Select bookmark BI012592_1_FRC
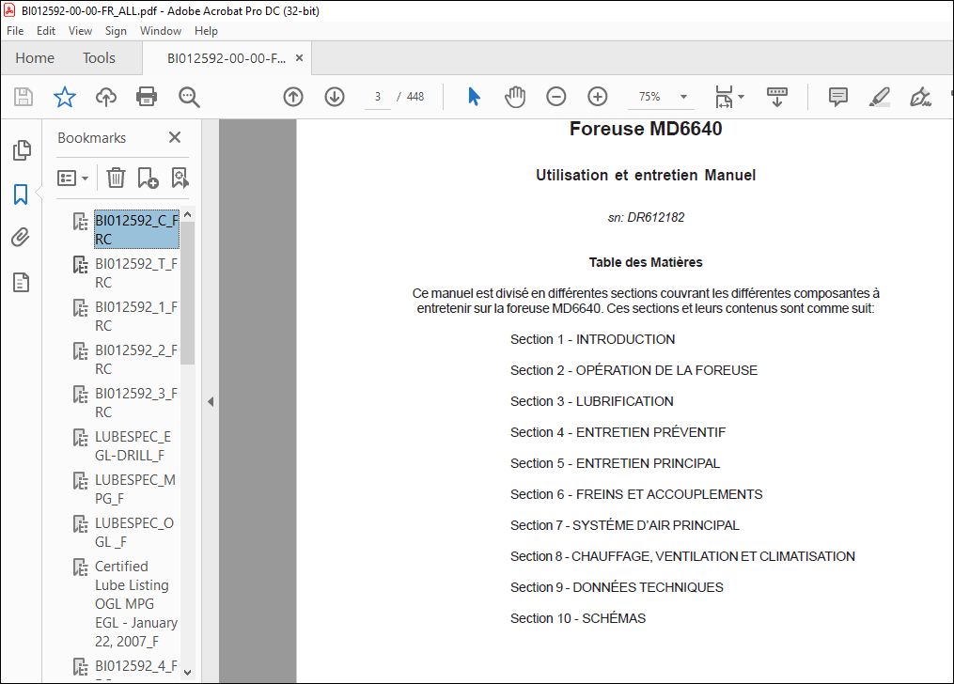Viewport: 954px width, 684px height. (136, 316)
